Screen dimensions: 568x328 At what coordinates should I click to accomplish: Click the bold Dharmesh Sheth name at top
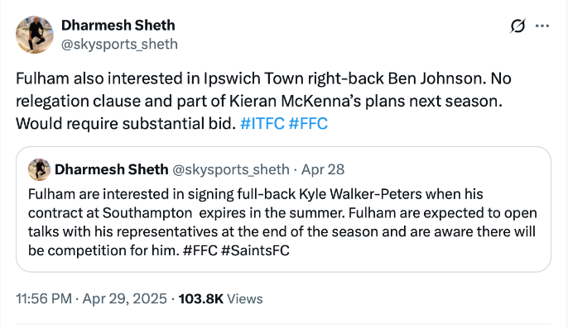pos(118,26)
